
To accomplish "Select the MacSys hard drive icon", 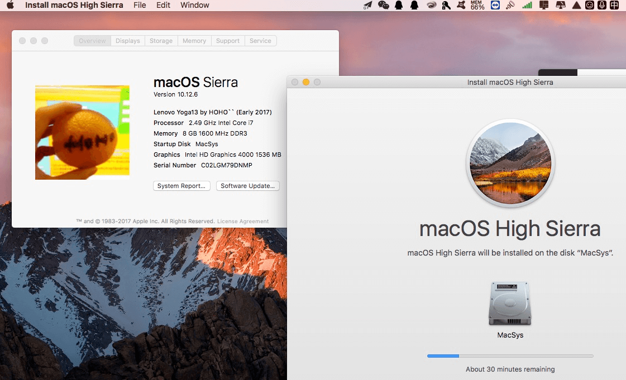I will click(510, 304).
